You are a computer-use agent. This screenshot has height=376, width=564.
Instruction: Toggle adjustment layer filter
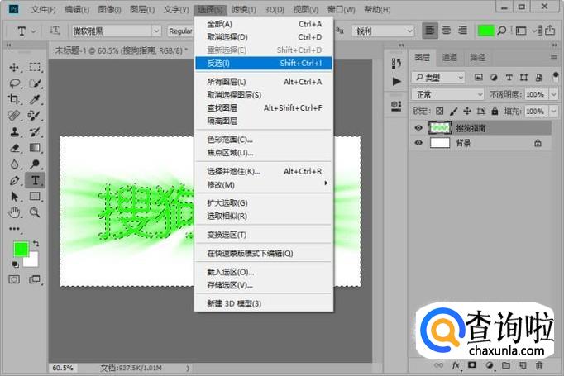(494, 77)
